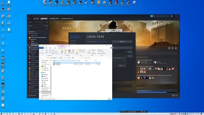This screenshot has width=204, height=115.
Task: Open View tab in Explorer ribbon
Action: [x=55, y=48]
